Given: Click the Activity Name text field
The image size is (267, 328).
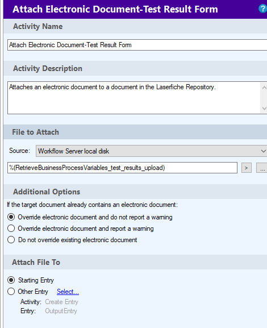Looking at the screenshot, I should [137, 45].
